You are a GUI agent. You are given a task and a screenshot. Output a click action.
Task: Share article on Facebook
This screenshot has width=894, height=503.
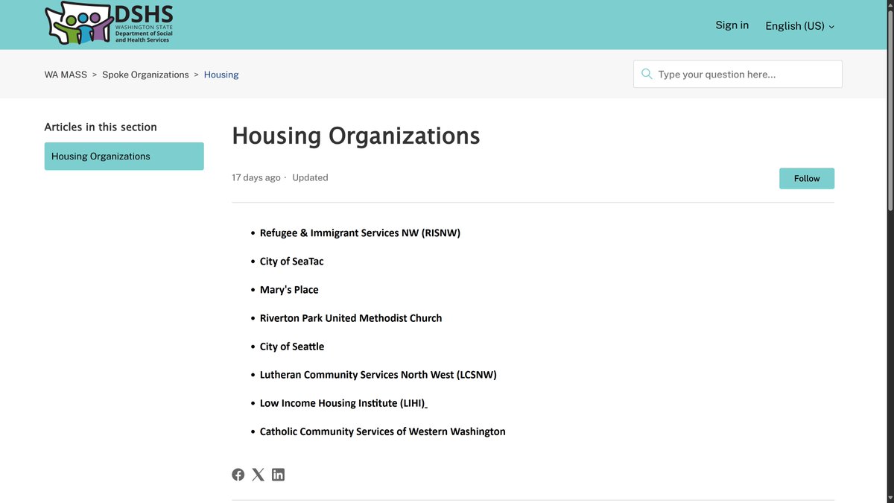tap(238, 475)
